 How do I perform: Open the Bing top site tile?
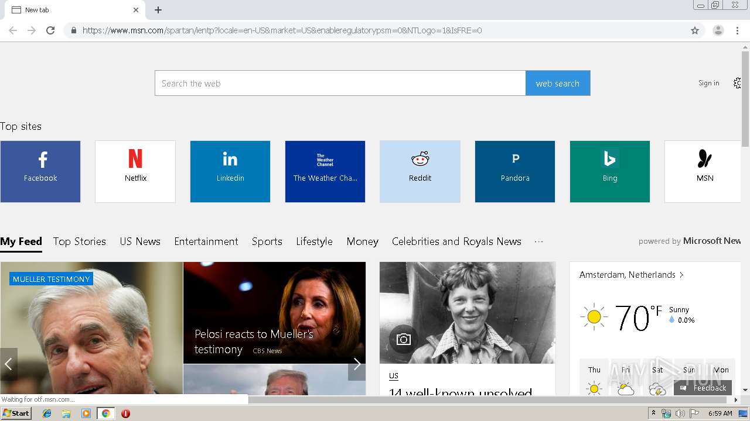pos(610,171)
